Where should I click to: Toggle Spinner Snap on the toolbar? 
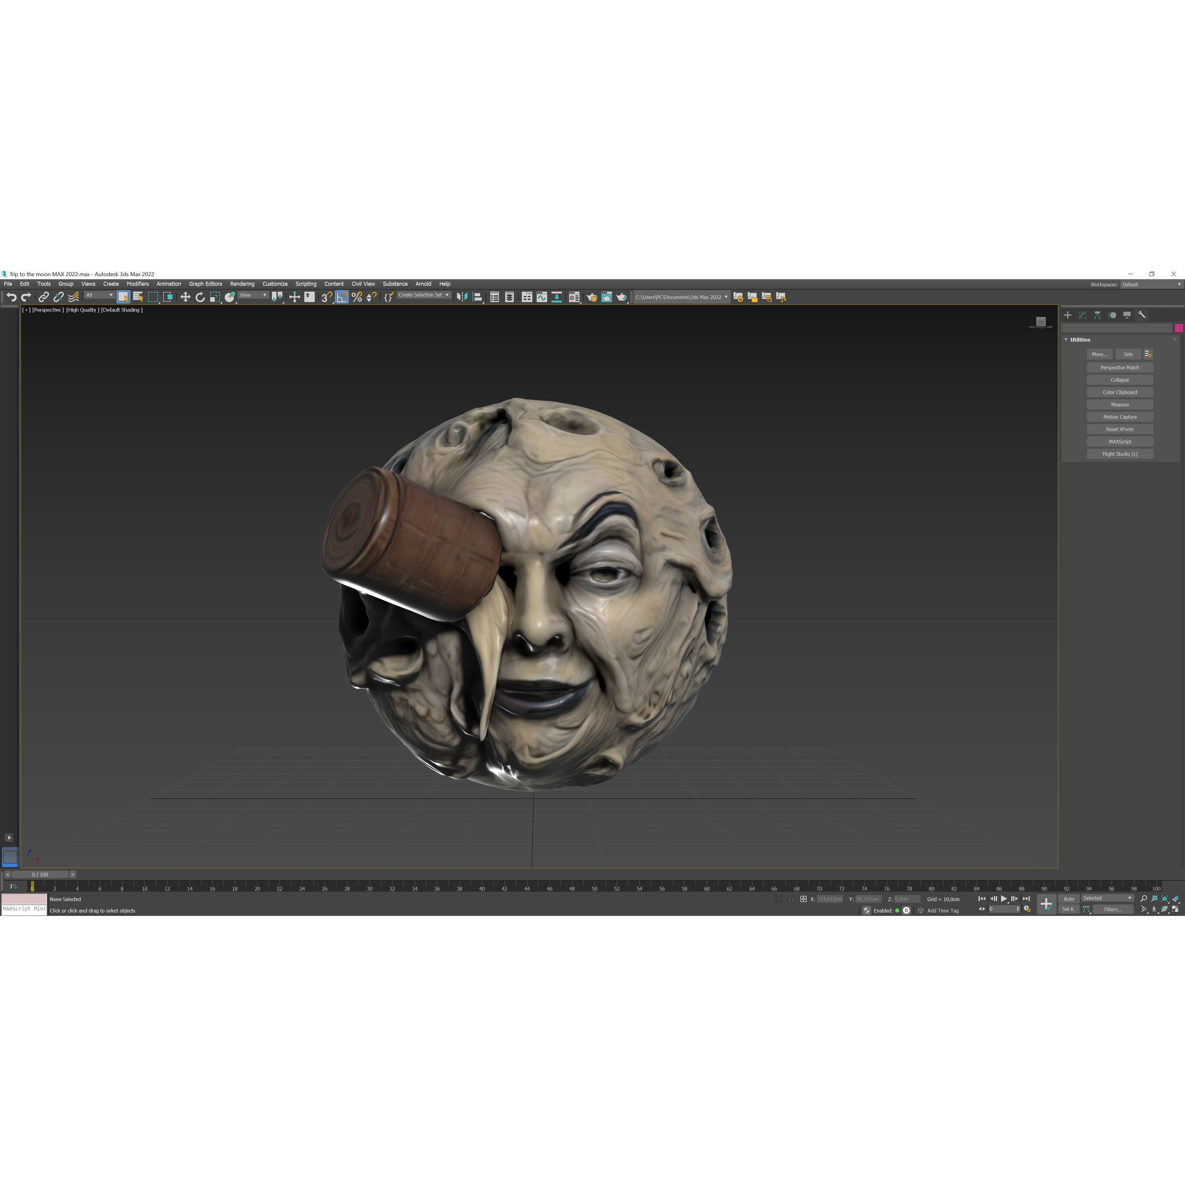click(372, 297)
